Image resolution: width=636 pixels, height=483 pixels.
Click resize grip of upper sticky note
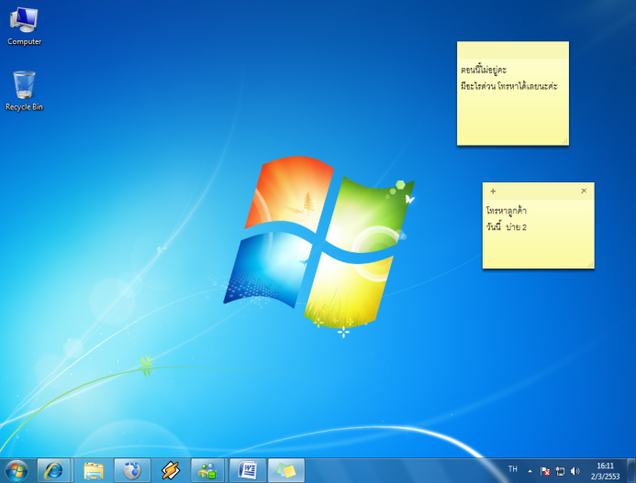click(x=565, y=141)
